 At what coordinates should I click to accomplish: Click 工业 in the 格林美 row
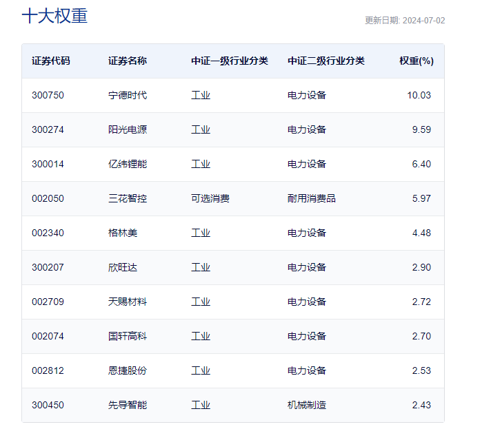[201, 233]
